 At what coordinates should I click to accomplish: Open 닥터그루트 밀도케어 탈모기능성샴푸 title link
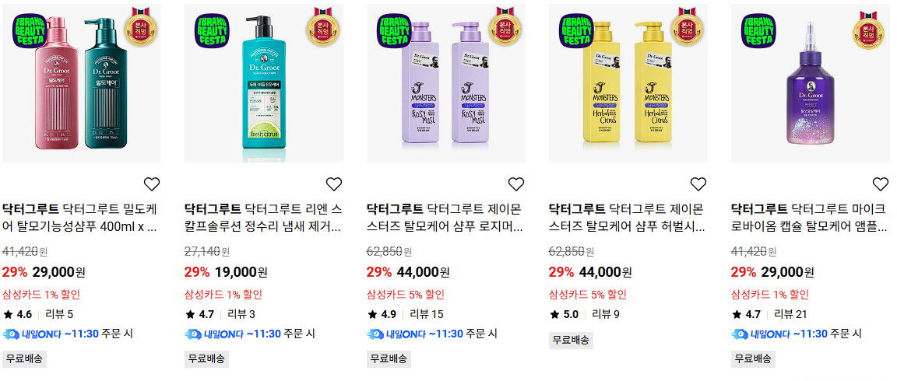[x=79, y=218]
